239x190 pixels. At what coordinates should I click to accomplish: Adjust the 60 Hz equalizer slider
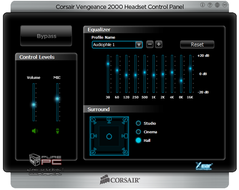[x=117, y=70]
